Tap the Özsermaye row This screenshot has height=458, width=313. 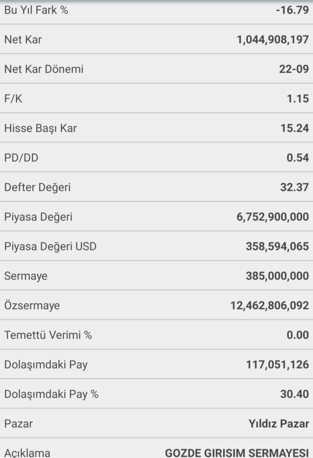click(x=156, y=305)
